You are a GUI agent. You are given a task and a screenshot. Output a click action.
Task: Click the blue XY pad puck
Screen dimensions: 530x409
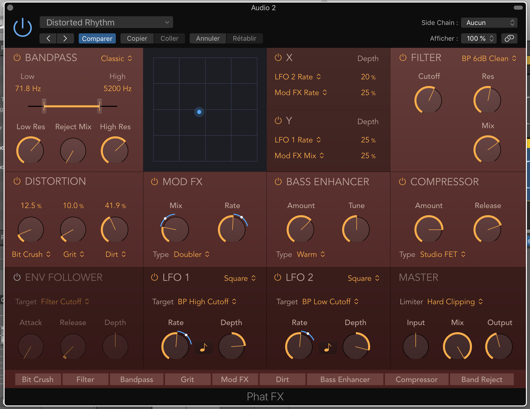(x=199, y=112)
